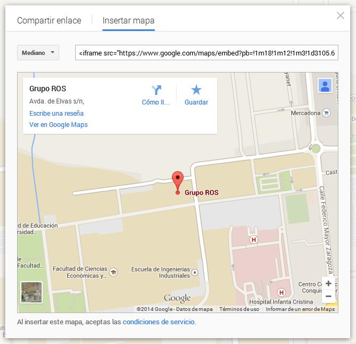Select the Insertar mapa tab

tap(129, 20)
